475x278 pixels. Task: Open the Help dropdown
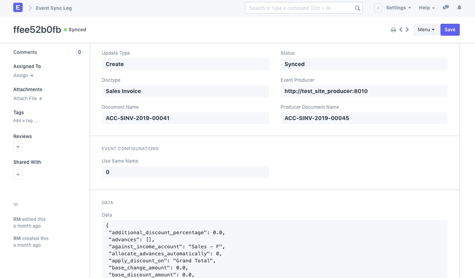(426, 8)
